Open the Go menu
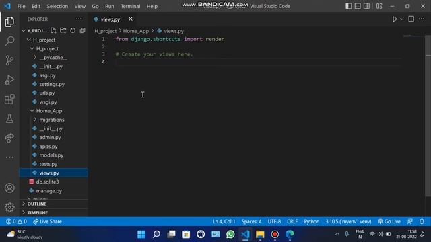This screenshot has width=431, height=242. (x=95, y=6)
